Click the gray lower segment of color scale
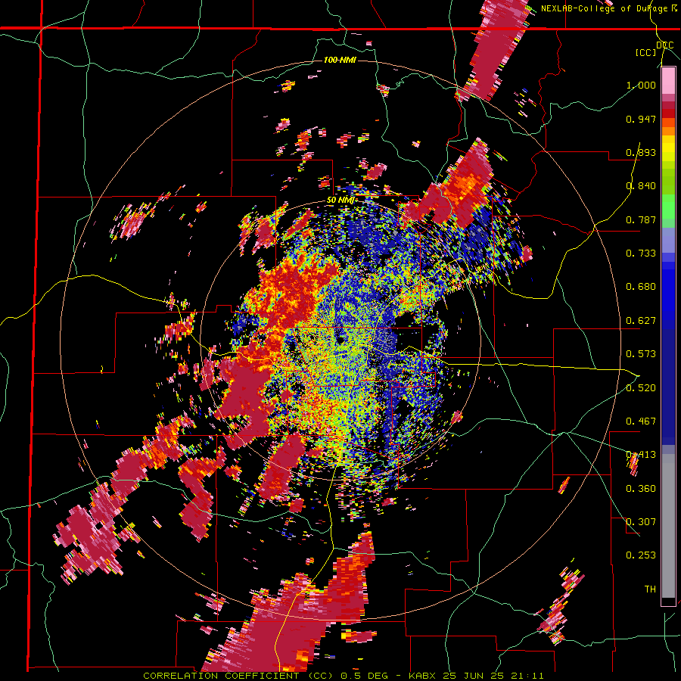Image resolution: width=681 pixels, height=681 pixels. point(668,526)
